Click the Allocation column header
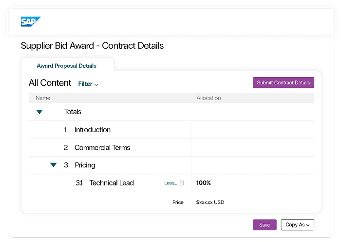 click(x=208, y=98)
